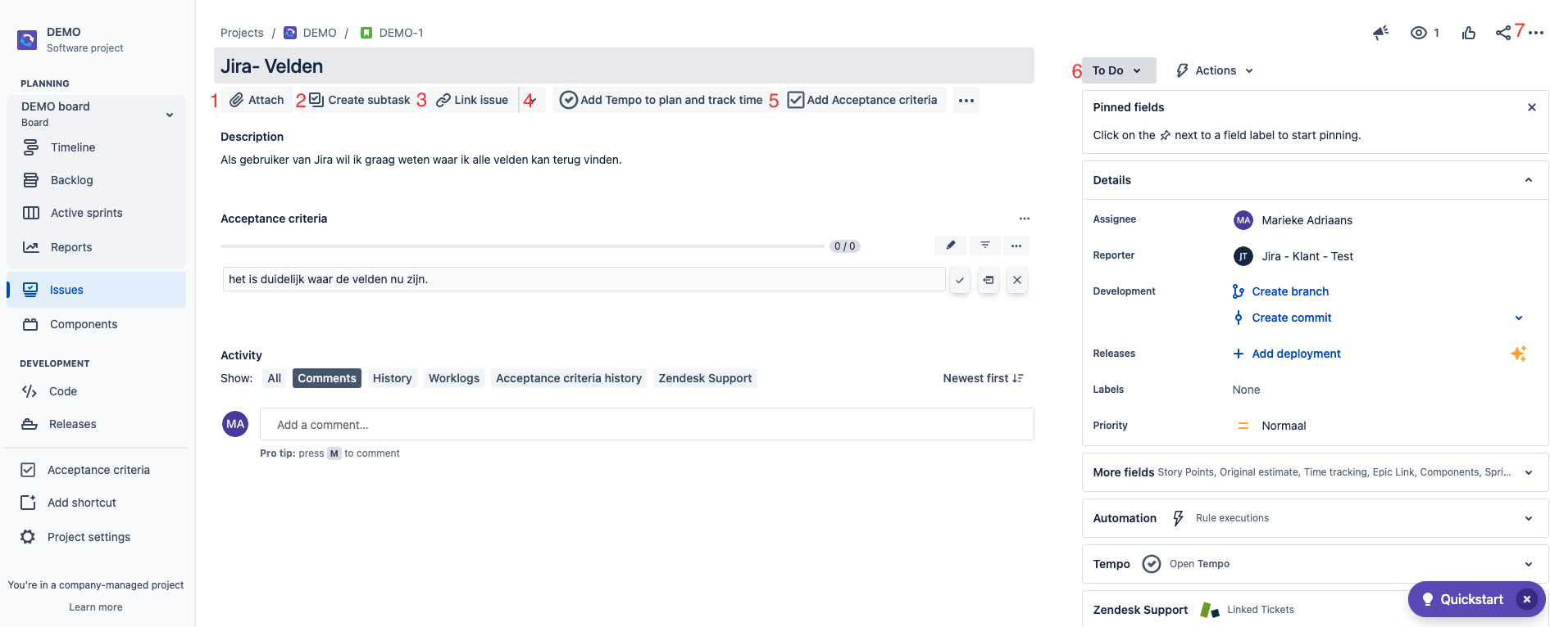
Task: Select the Worklogs activity tab
Action: (454, 378)
